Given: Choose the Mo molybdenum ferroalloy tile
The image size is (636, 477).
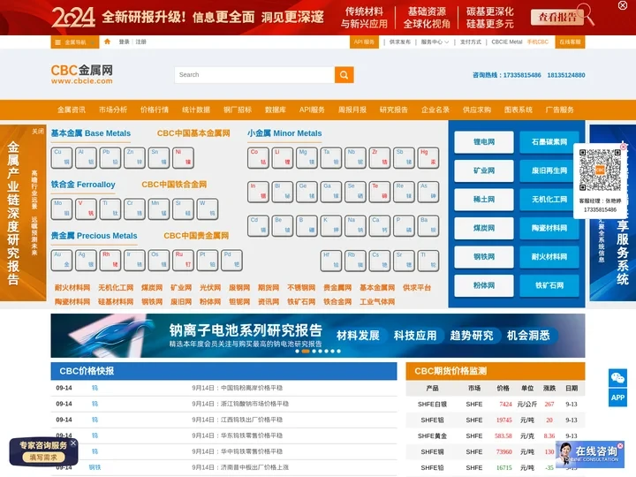Looking at the screenshot, I should (62, 208).
